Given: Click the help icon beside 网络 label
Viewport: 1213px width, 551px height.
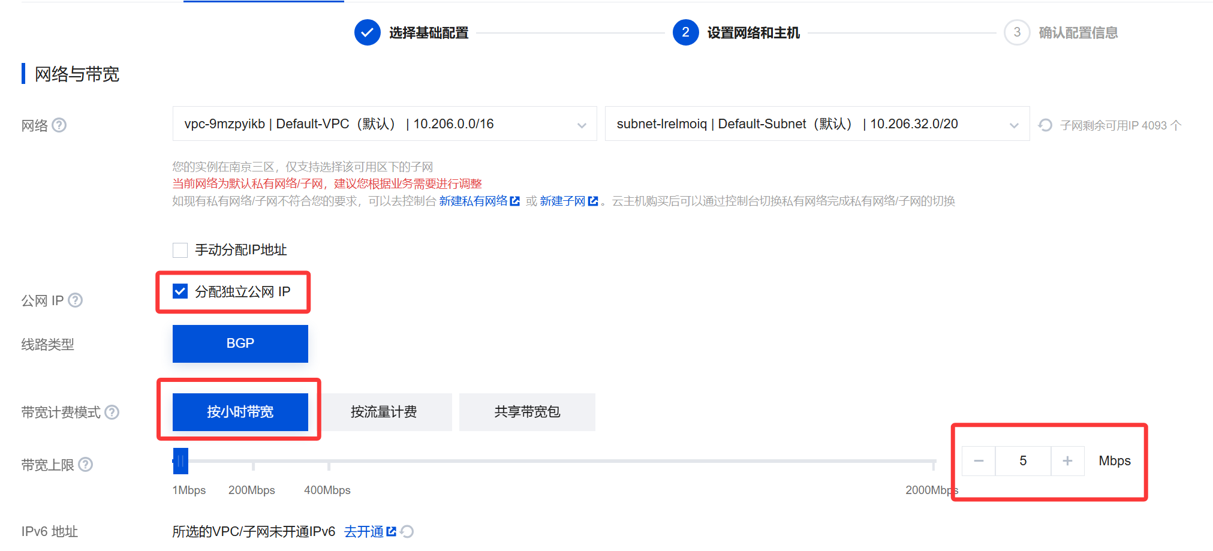Looking at the screenshot, I should tap(59, 125).
